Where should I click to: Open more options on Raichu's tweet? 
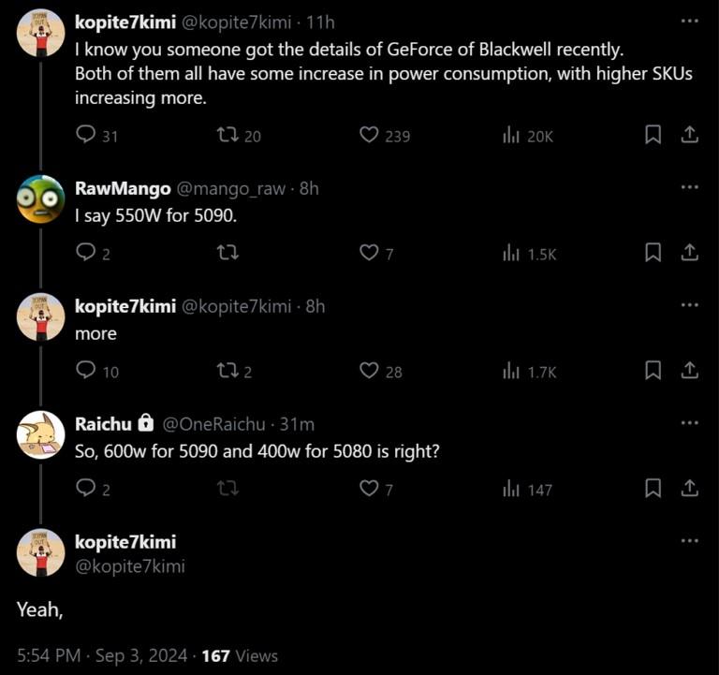coord(690,423)
